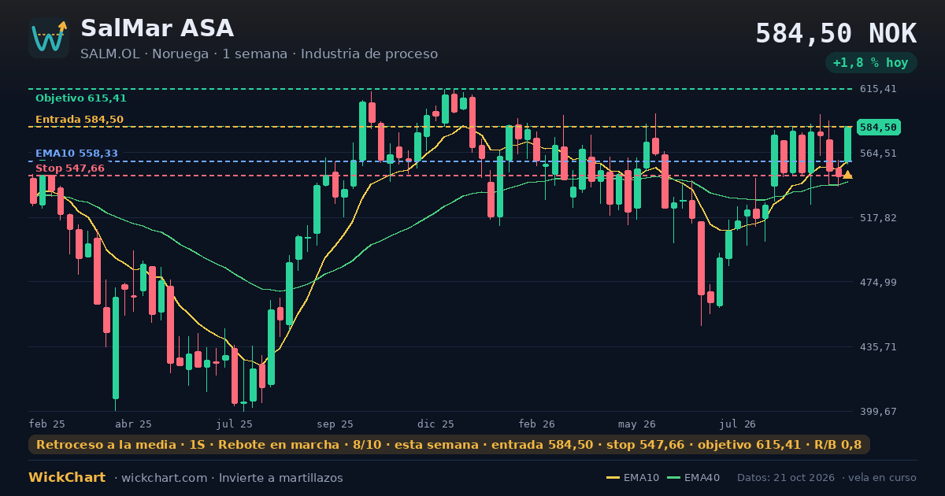945x496 pixels.
Task: Click the 435,71 price axis value
Action: [878, 347]
